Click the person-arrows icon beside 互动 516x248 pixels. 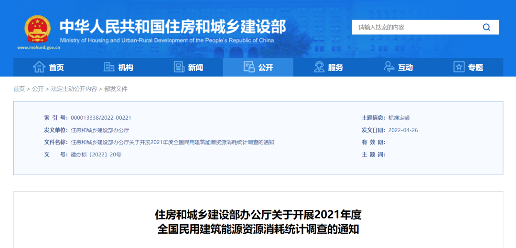point(389,67)
